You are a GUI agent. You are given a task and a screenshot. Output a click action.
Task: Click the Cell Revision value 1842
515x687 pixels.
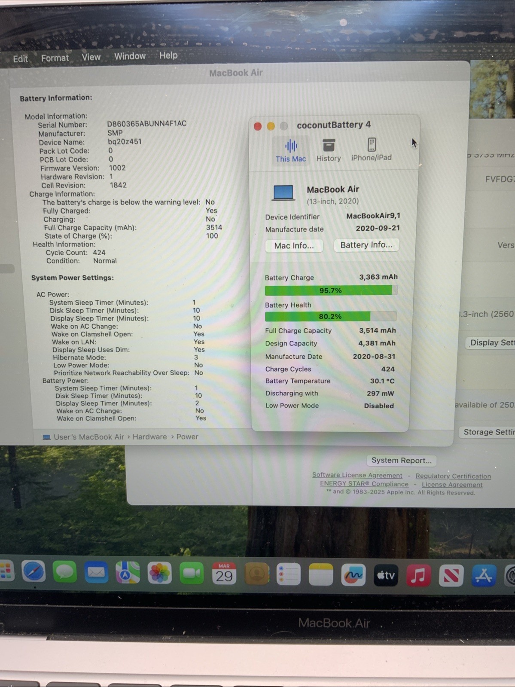coord(118,185)
